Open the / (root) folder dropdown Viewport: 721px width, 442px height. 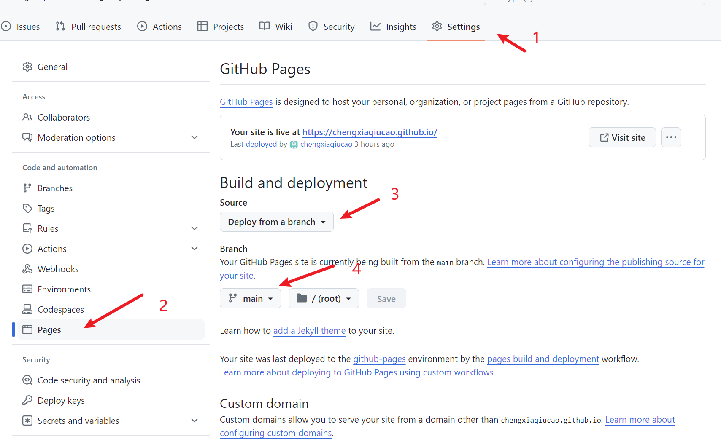324,298
